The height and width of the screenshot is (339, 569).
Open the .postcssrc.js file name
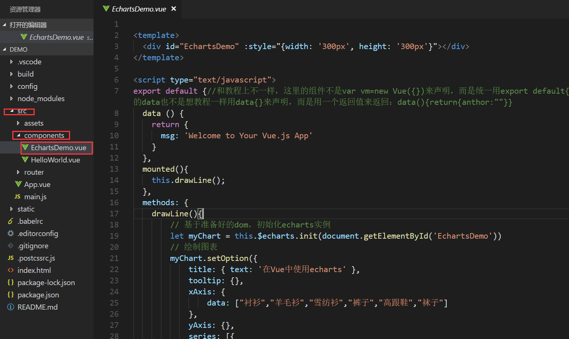(37, 258)
